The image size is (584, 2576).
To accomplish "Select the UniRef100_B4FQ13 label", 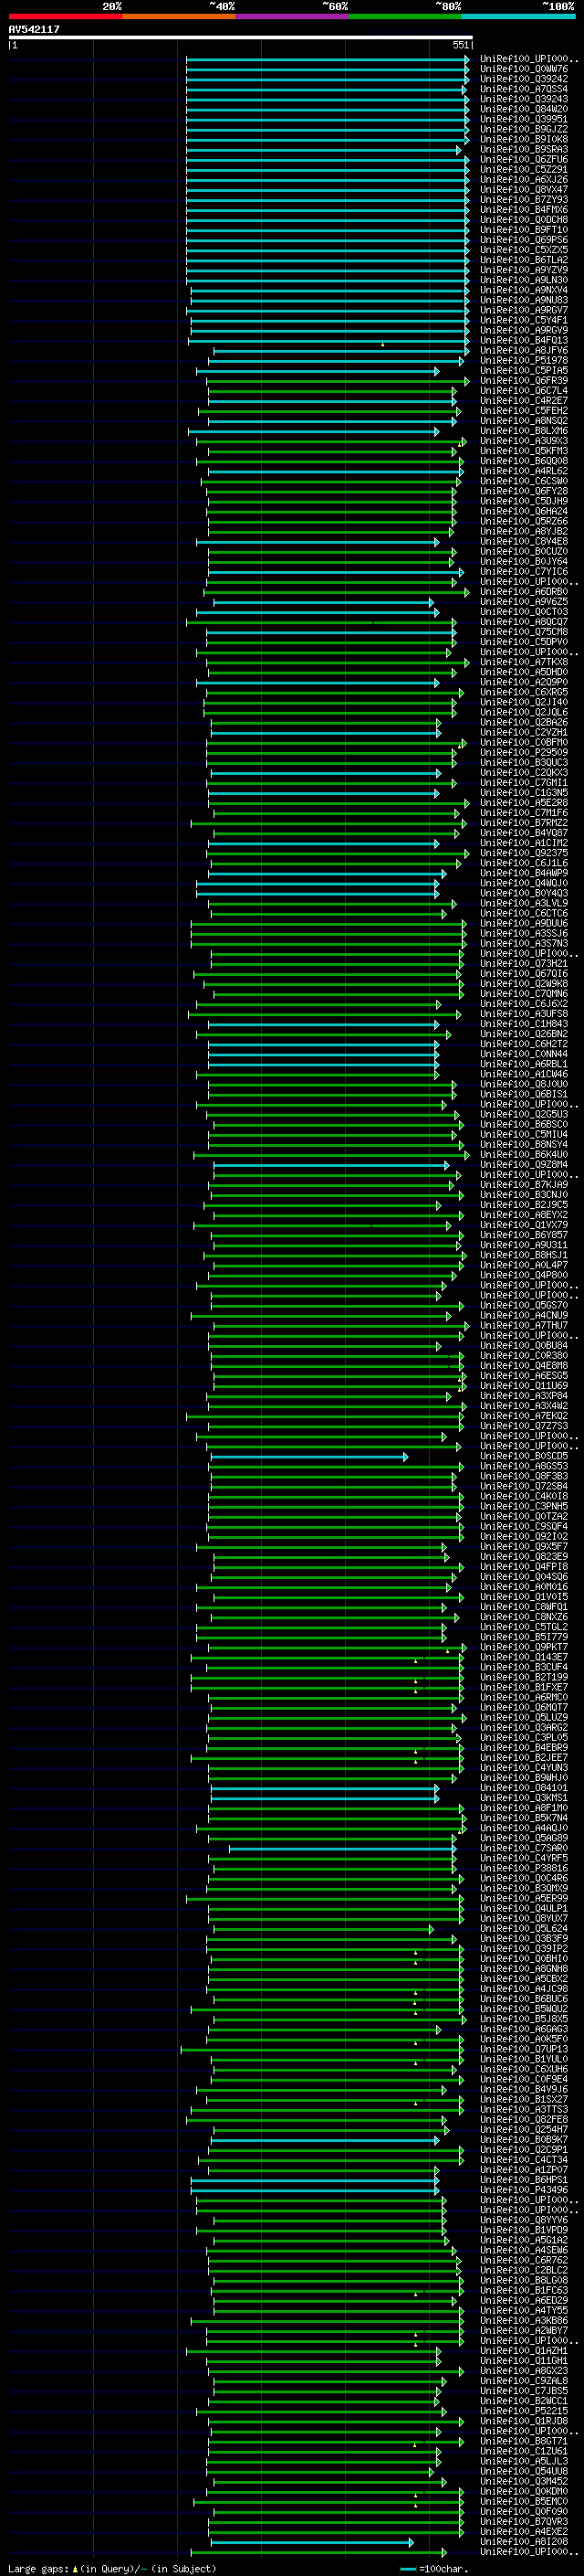I will (524, 340).
